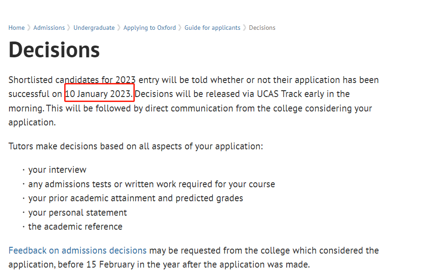Click the chevron separator after Home

point(29,28)
